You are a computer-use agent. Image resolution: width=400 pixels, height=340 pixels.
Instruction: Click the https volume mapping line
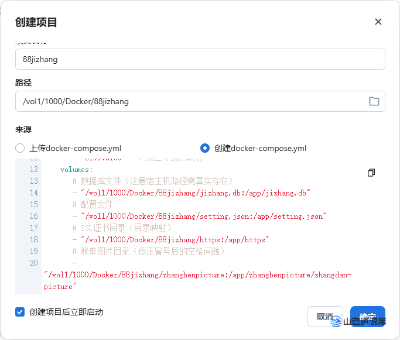tap(170, 239)
